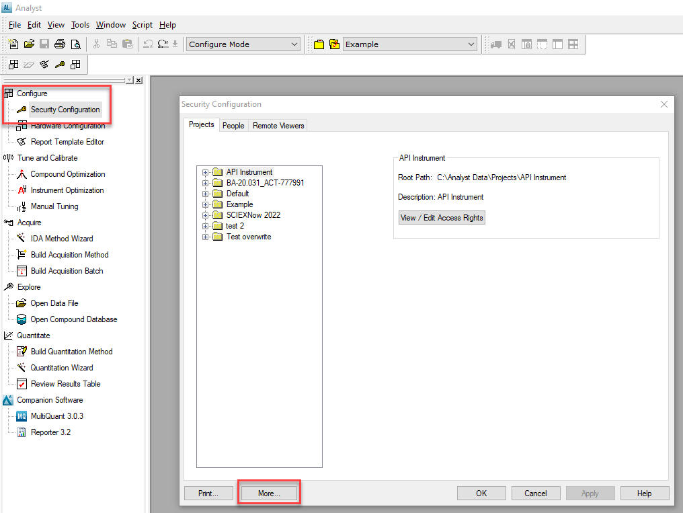Open the Edit menu
Viewport: 683px width, 513px height.
pos(34,25)
